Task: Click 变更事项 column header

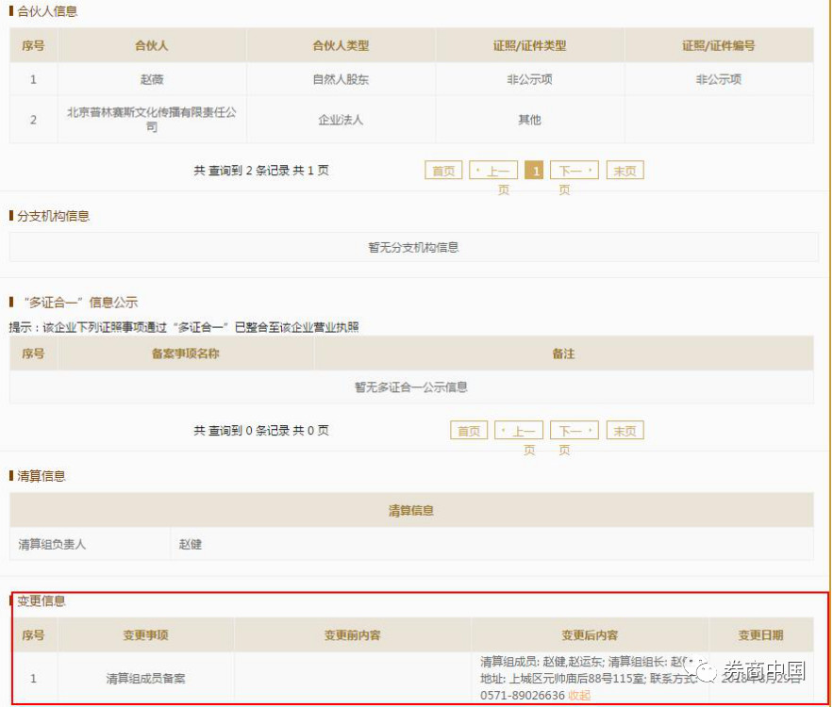Action: [x=145, y=634]
